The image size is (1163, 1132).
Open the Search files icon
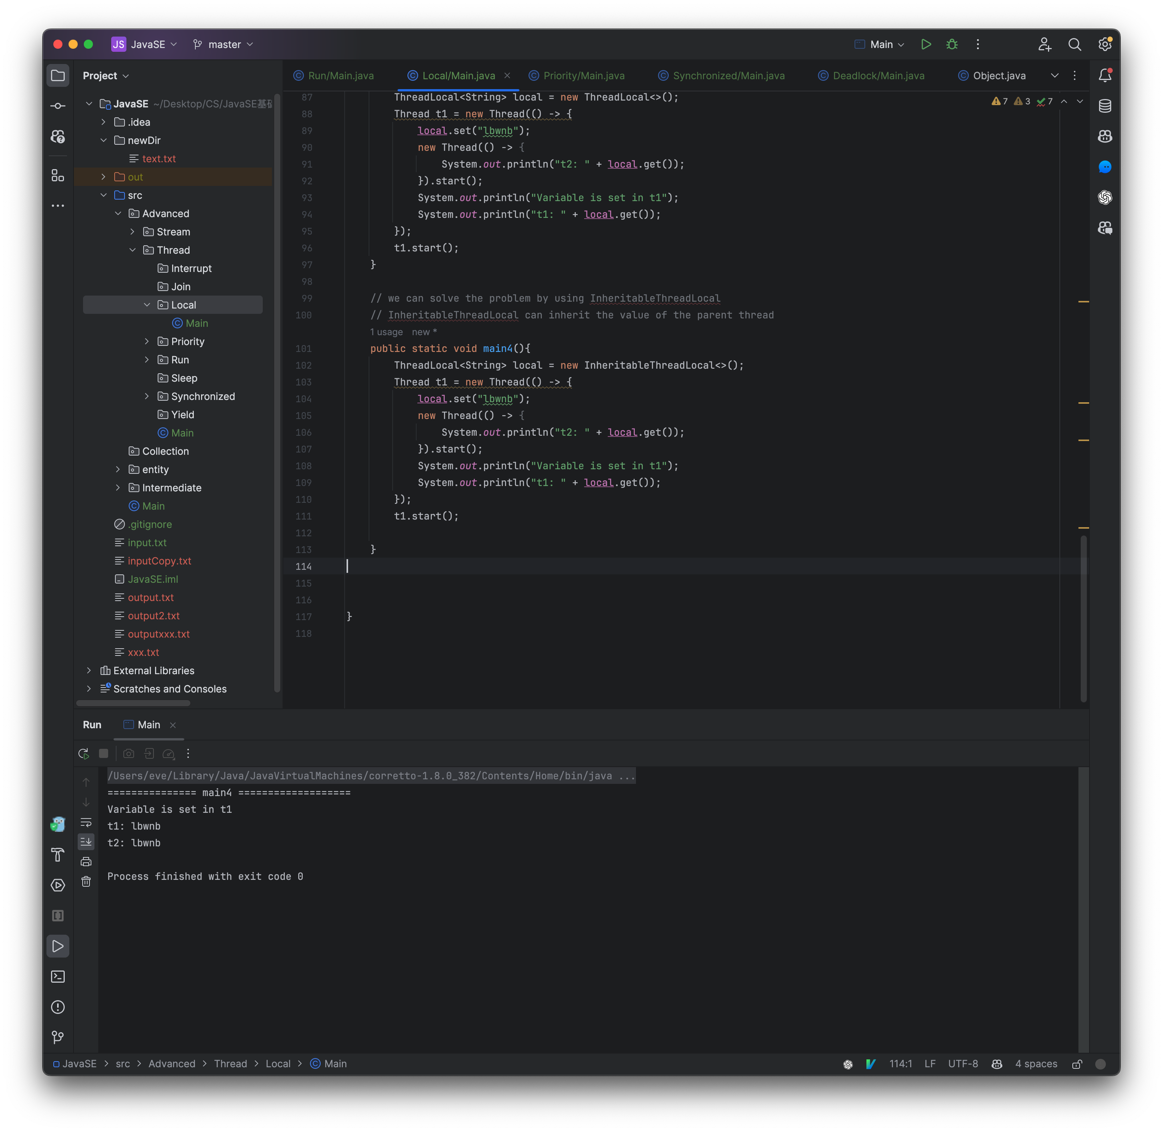[x=1075, y=44]
